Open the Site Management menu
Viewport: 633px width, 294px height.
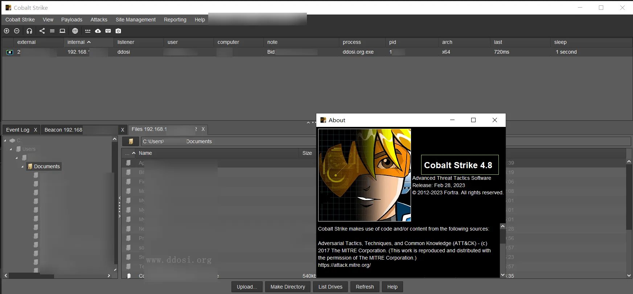coord(135,20)
